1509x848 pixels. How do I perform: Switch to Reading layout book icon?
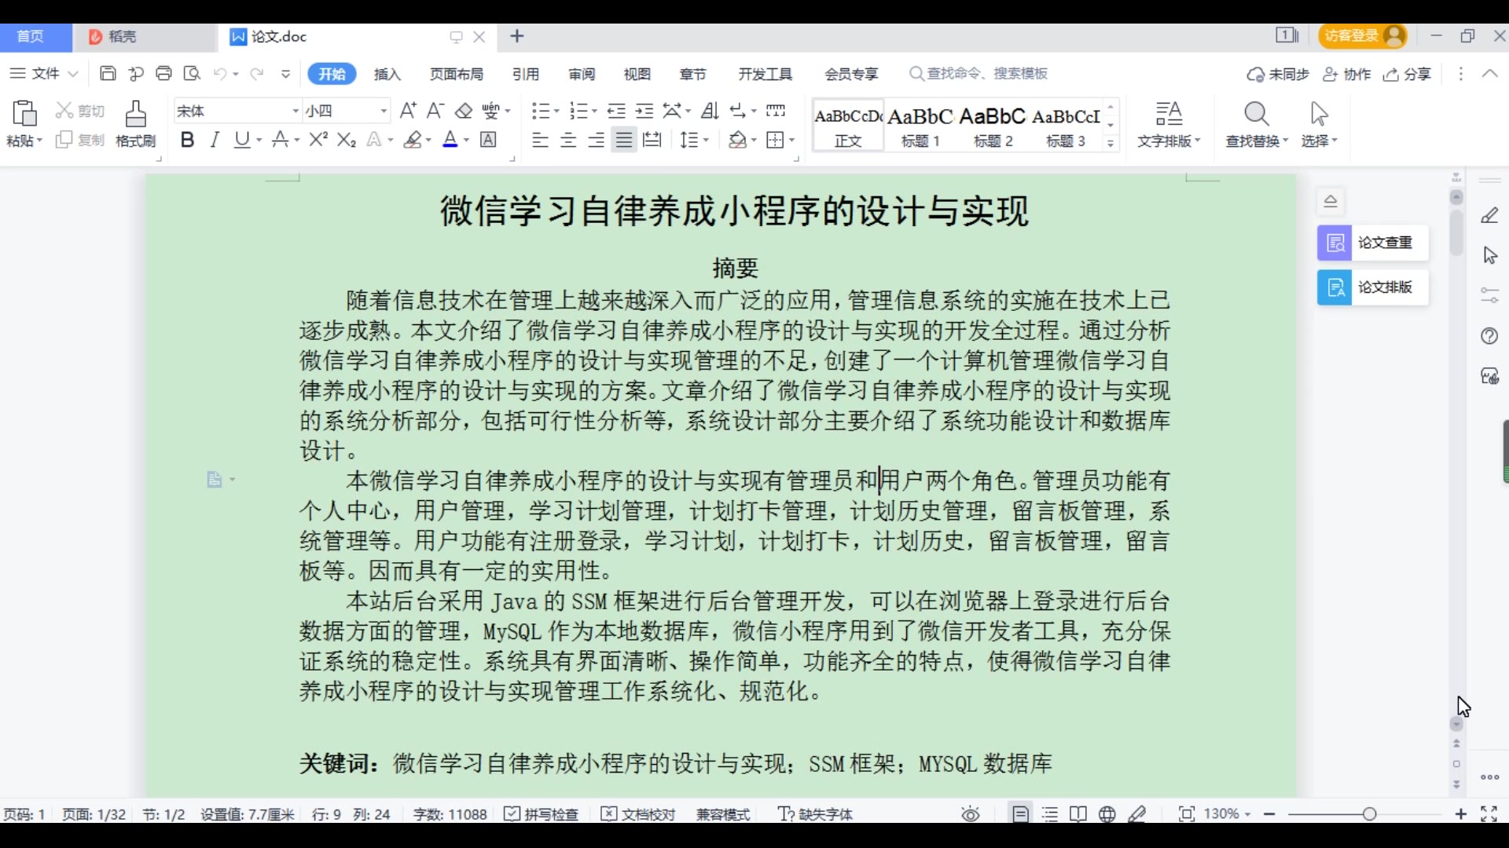pos(1078,814)
